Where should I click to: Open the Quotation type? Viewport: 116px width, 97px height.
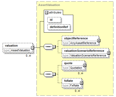76,68
